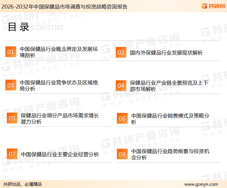The image size is (227, 188).
Task: Click the orange 07 number badge
Action: click(x=12, y=154)
